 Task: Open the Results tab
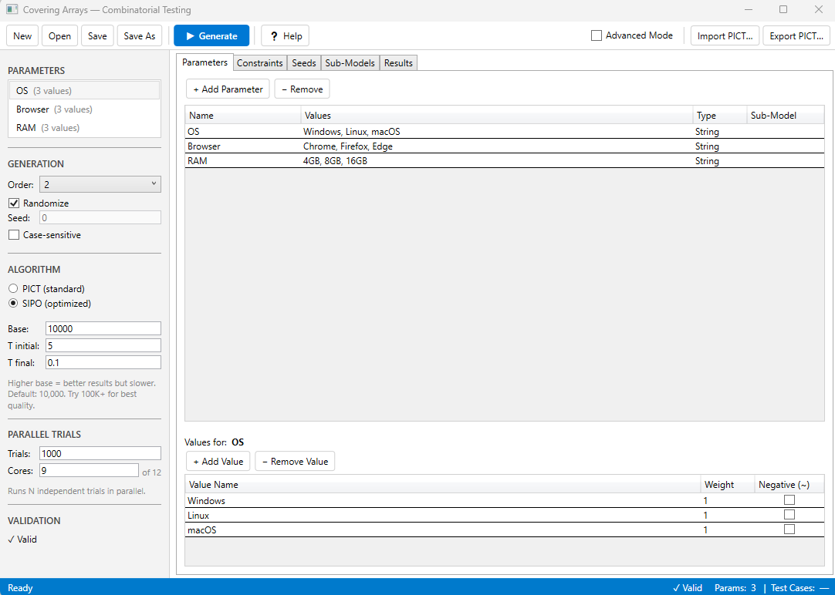coord(398,63)
